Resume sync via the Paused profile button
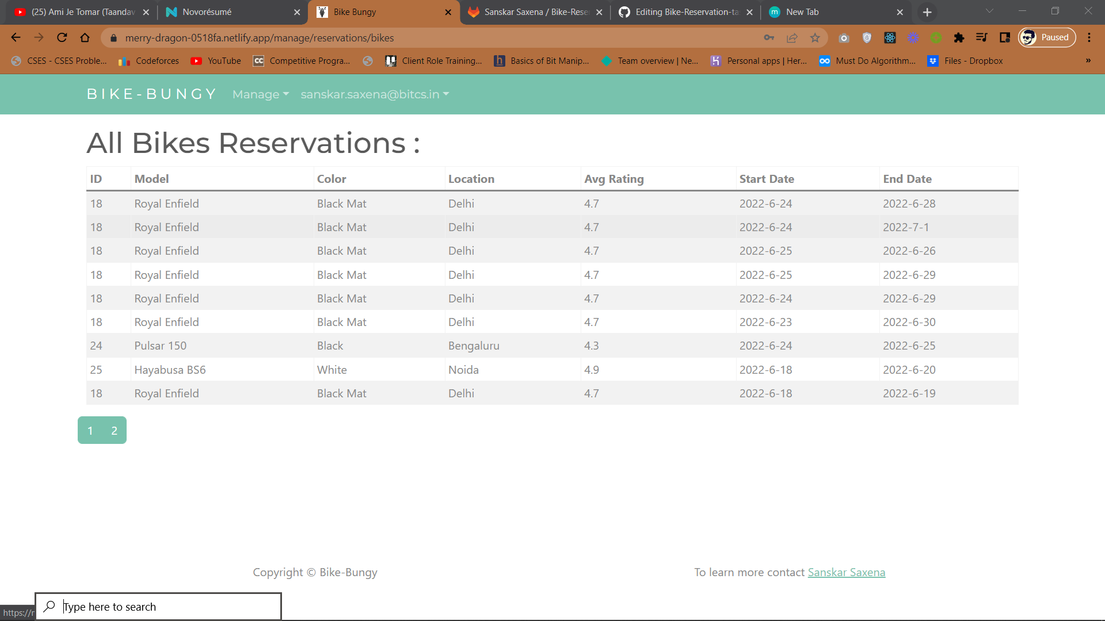Image resolution: width=1105 pixels, height=621 pixels. point(1047,37)
